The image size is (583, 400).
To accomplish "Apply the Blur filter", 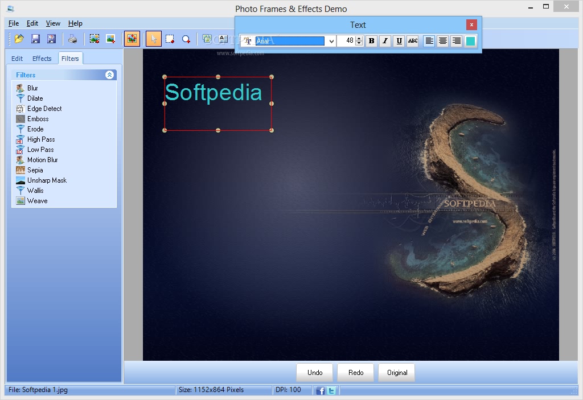I will (x=27, y=88).
